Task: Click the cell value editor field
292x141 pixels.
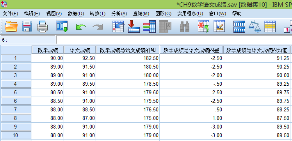Action: tap(174, 40)
